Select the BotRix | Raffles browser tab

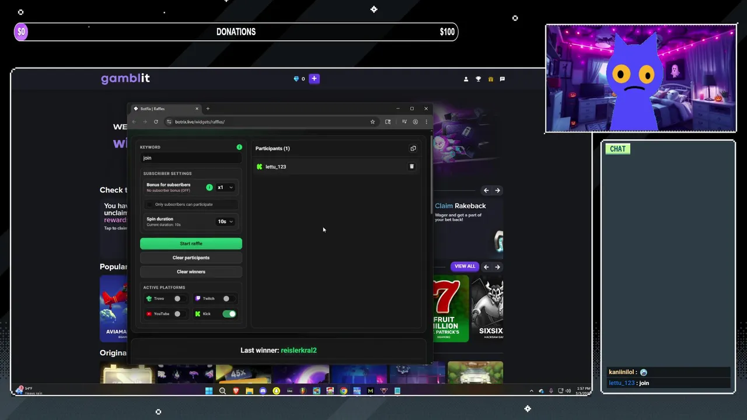point(166,108)
